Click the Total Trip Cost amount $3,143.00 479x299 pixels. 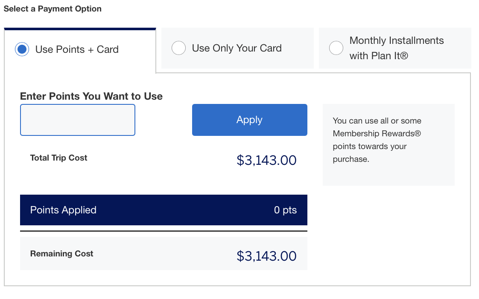(x=266, y=160)
